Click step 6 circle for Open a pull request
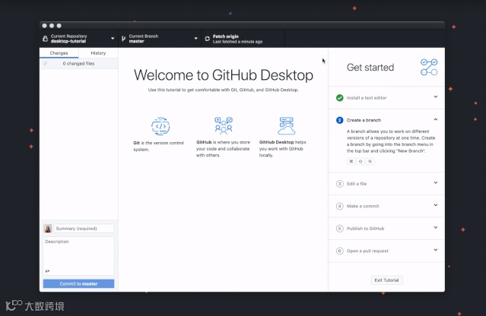Viewport: 486px width, 316px height. pos(340,251)
